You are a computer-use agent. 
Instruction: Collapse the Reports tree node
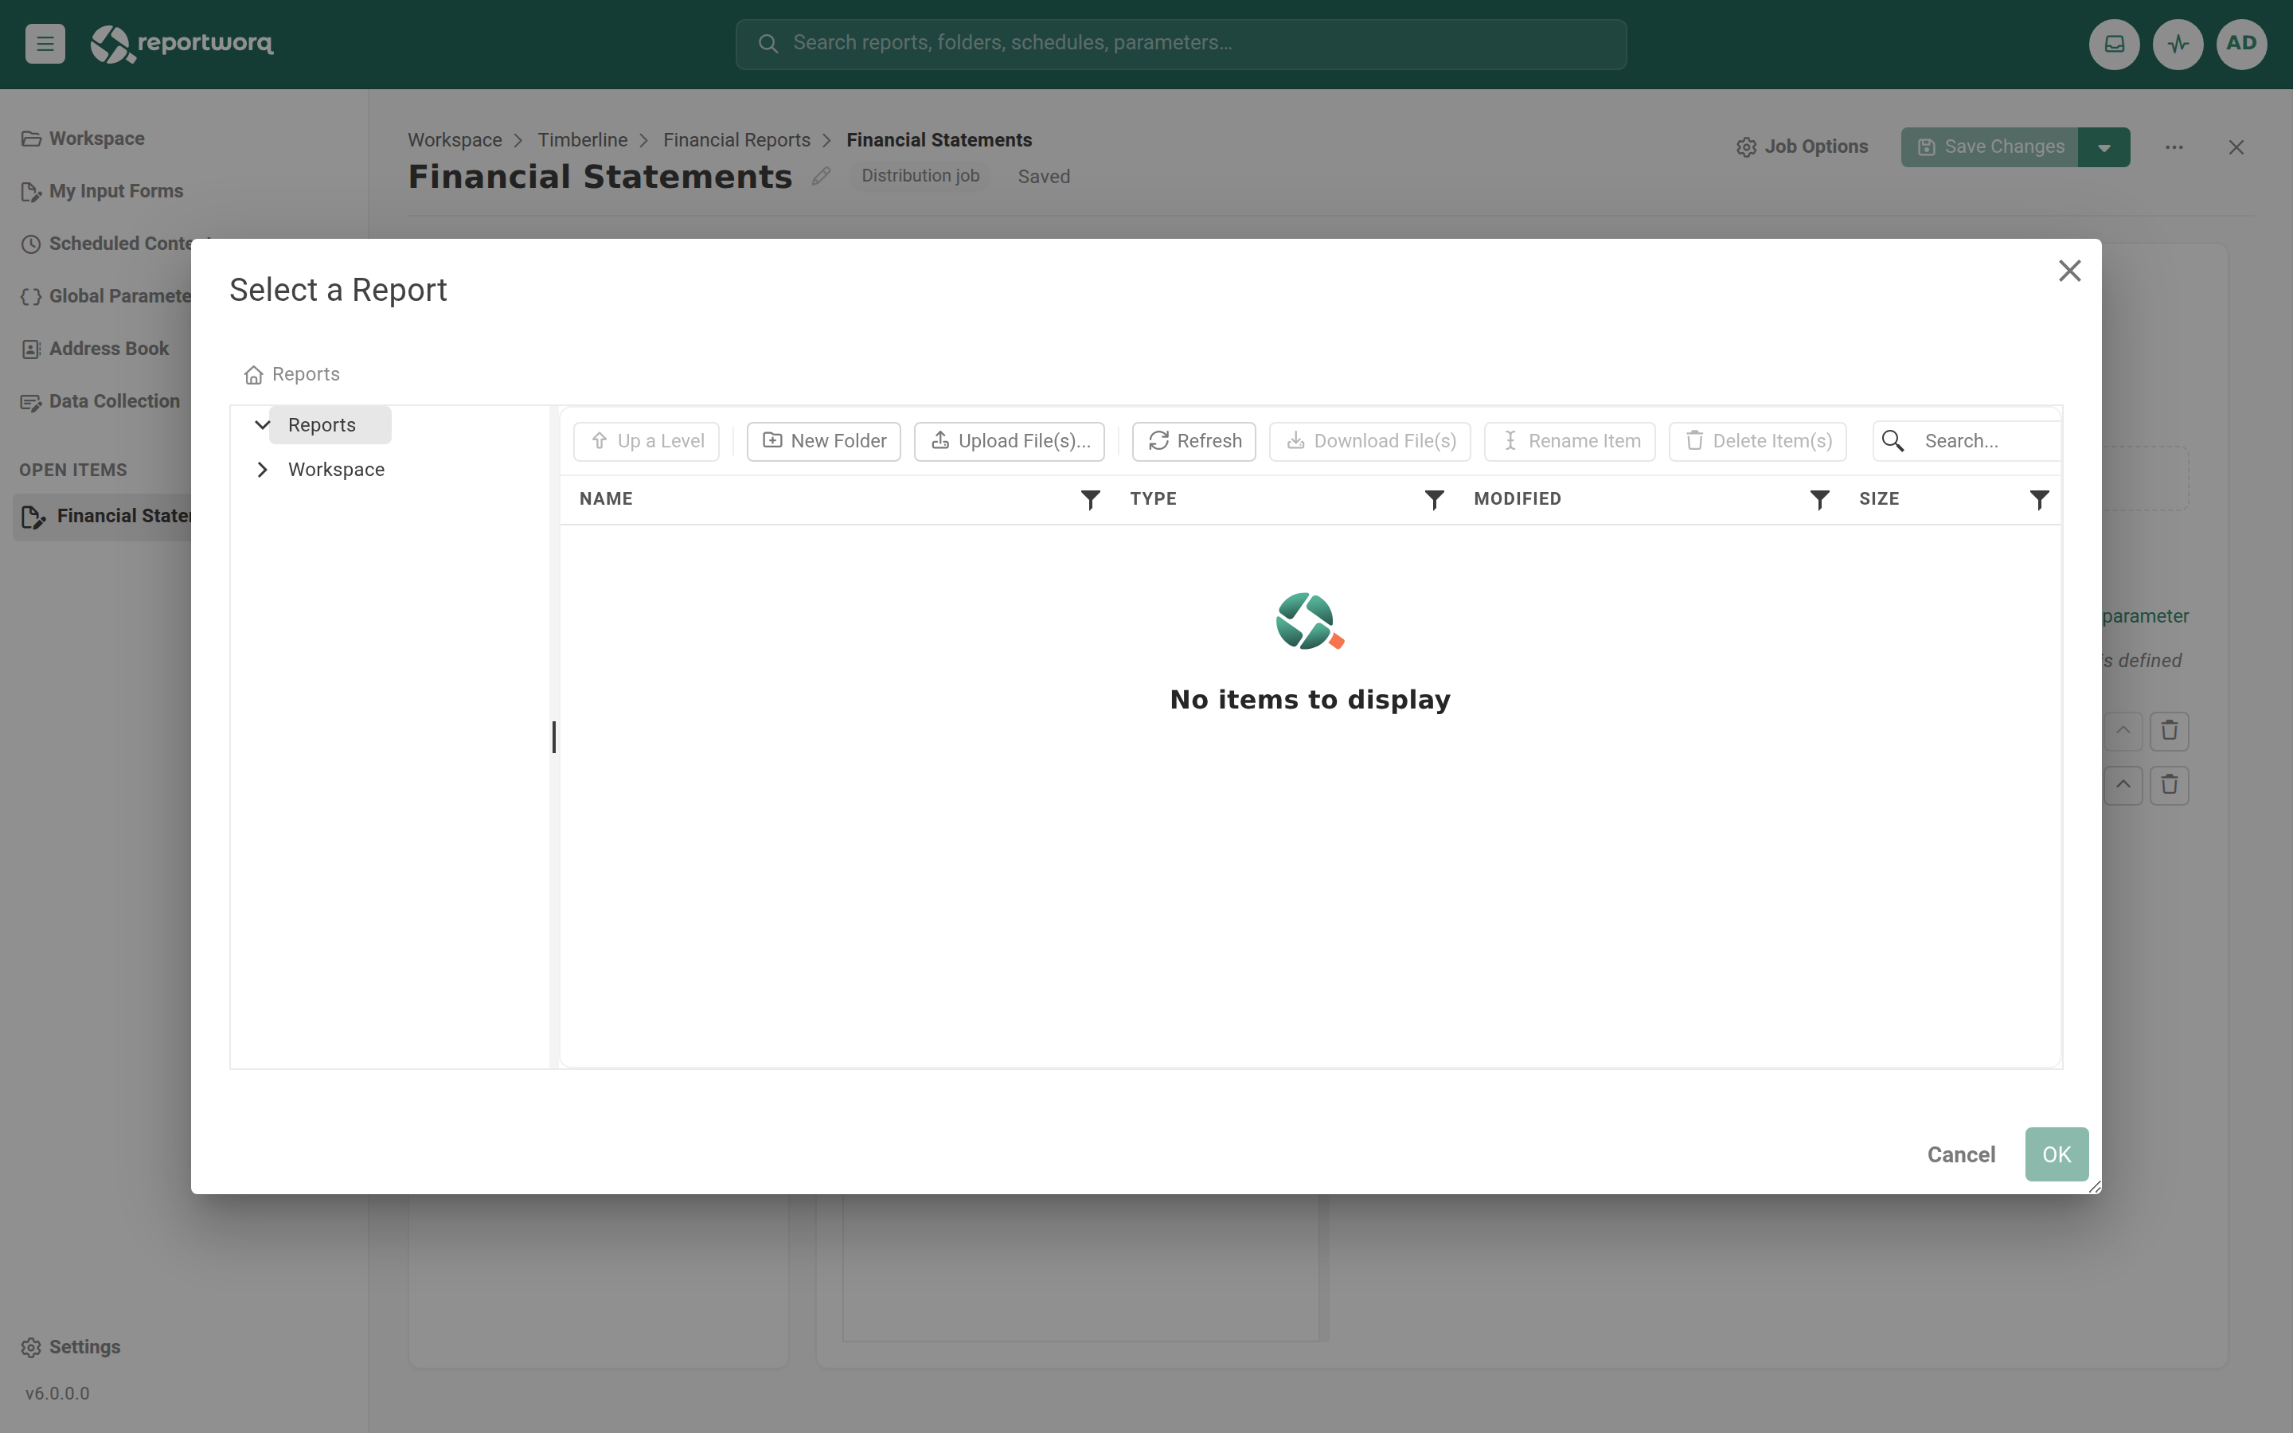pyautogui.click(x=263, y=424)
